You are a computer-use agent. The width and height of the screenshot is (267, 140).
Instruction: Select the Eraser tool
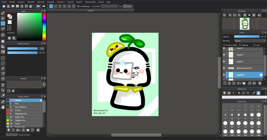pos(3,18)
